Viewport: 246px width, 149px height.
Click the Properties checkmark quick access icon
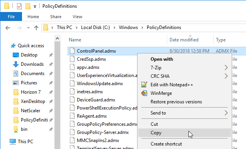point(19,6)
